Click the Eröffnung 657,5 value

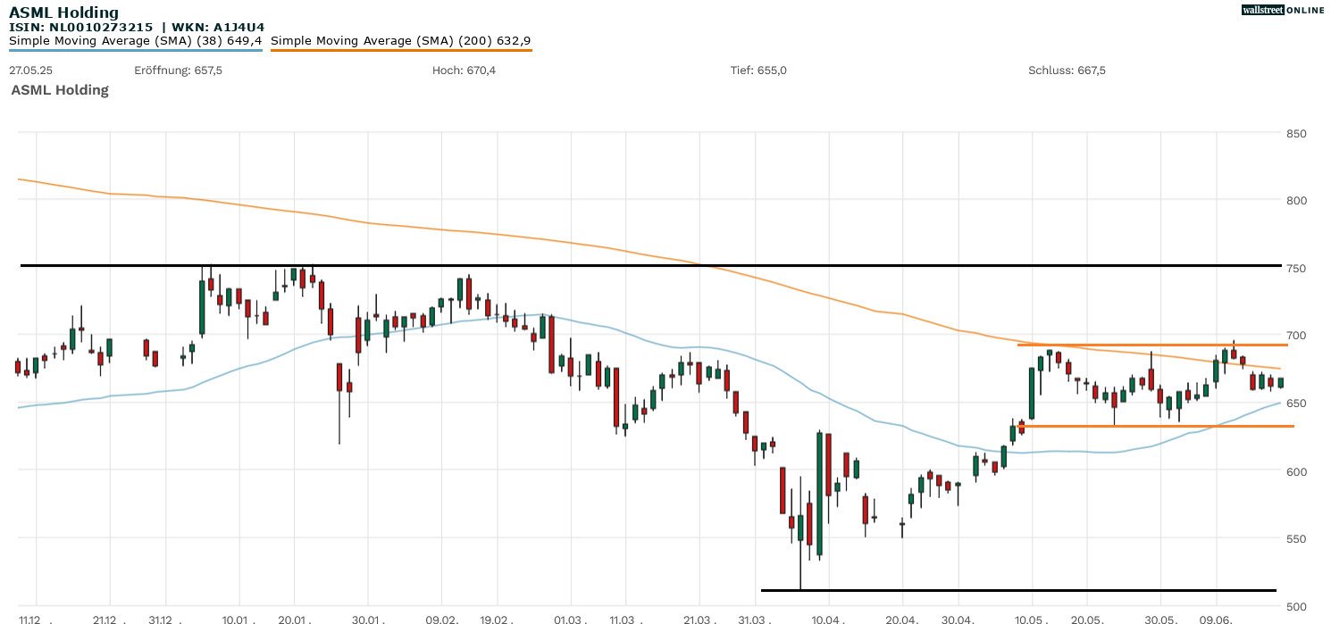(178, 71)
